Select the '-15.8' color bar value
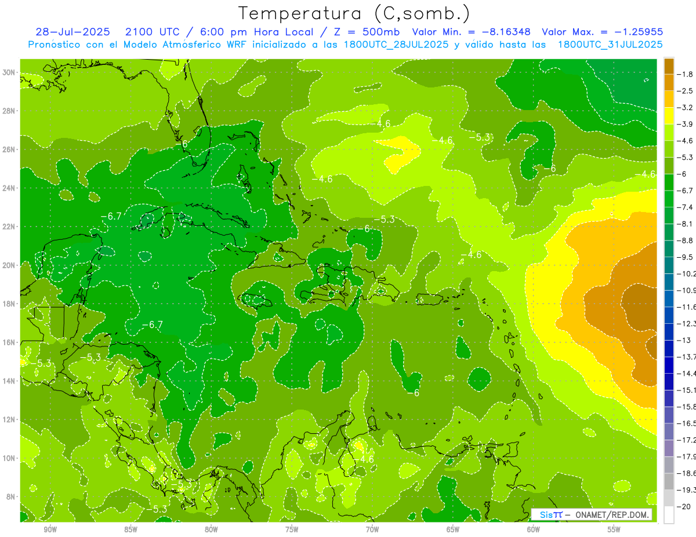 (686, 407)
